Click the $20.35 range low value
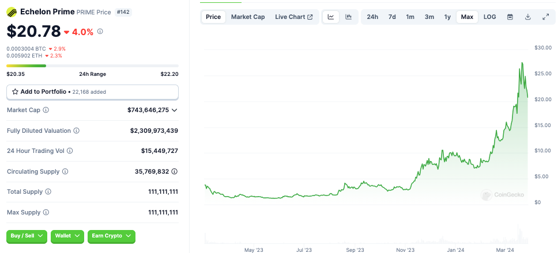 click(16, 74)
